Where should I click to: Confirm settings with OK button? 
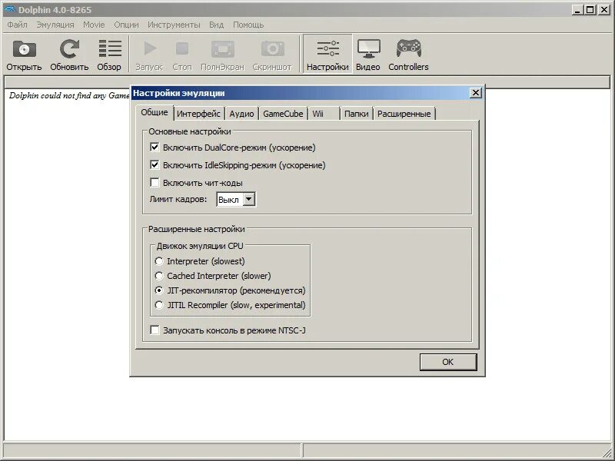(x=448, y=362)
